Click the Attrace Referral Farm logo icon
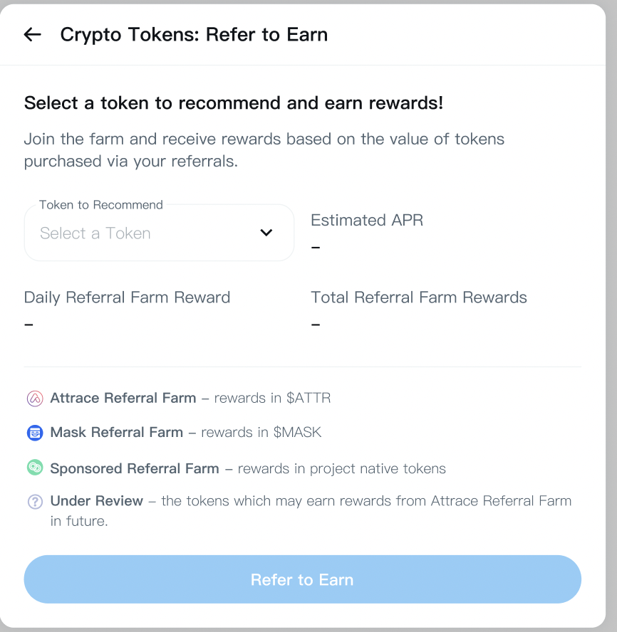Image resolution: width=617 pixels, height=632 pixels. click(x=35, y=399)
